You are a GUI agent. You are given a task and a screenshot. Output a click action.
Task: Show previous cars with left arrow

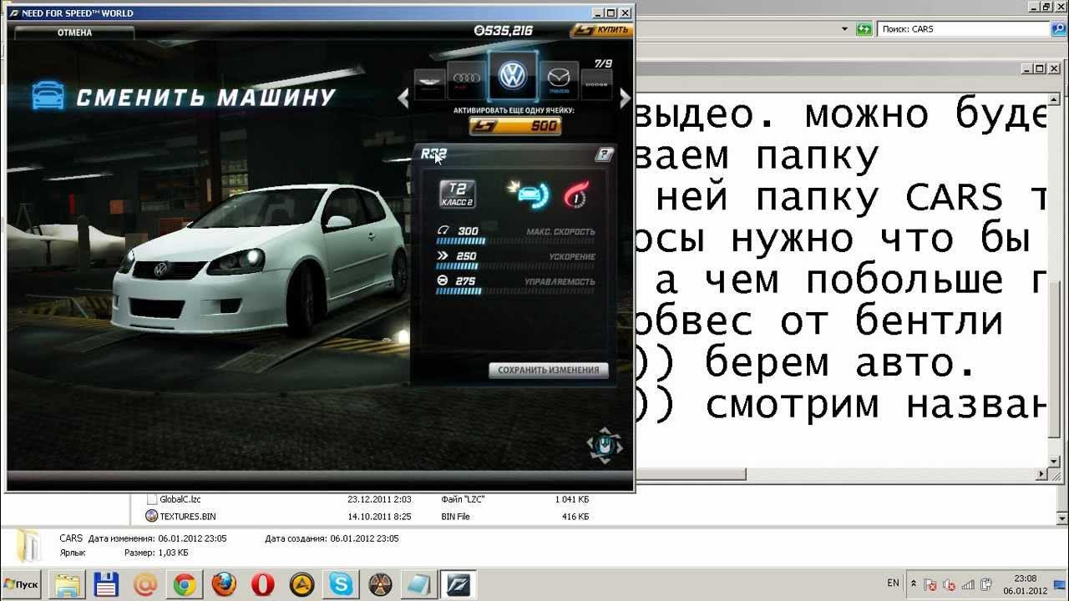tap(403, 98)
